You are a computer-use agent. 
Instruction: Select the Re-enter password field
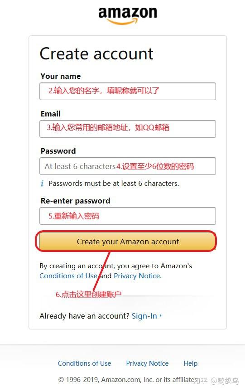pos(128,216)
